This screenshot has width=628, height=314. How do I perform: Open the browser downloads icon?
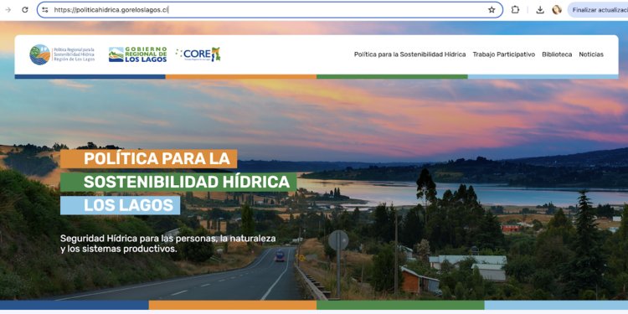540,10
